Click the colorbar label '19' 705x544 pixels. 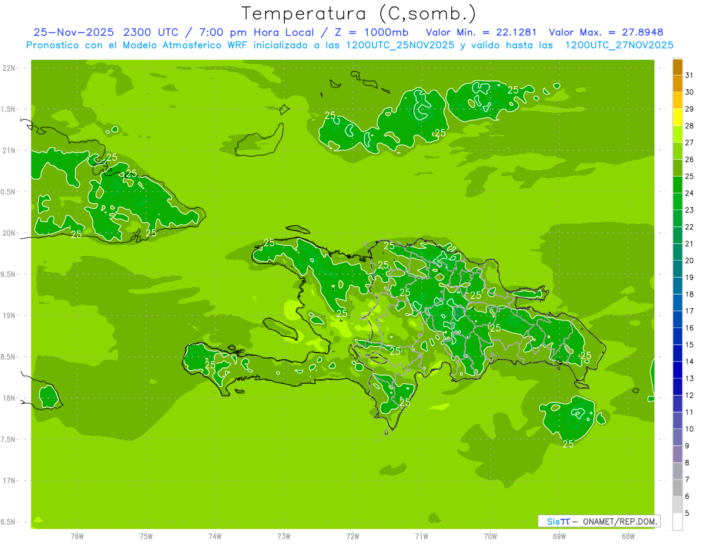pos(689,277)
